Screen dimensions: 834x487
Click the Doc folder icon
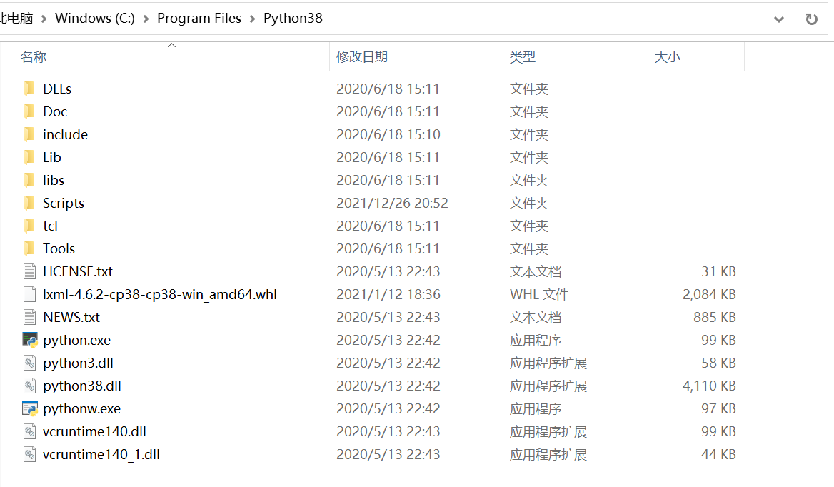click(30, 111)
